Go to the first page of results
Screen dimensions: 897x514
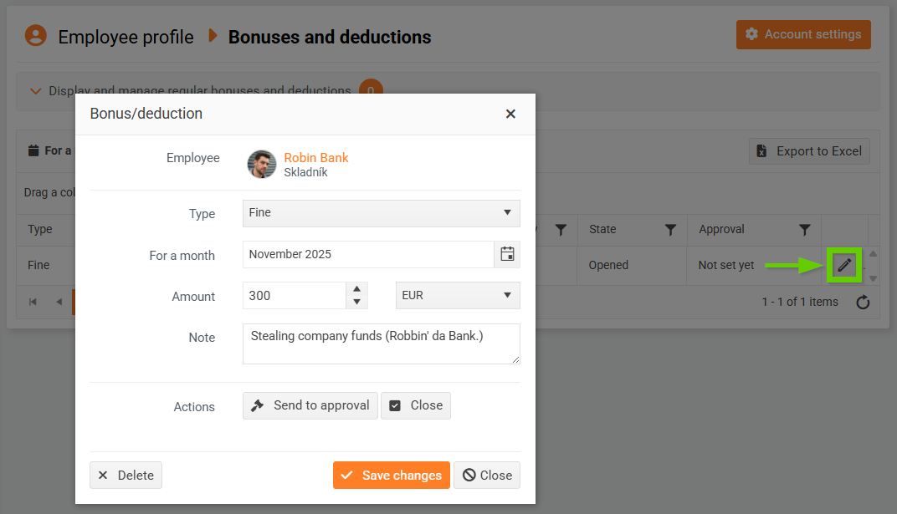(x=33, y=302)
